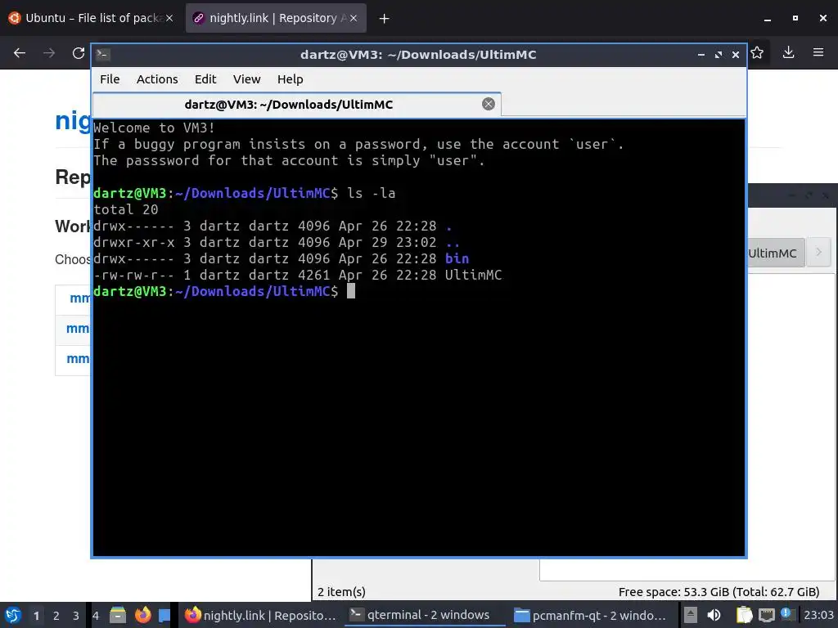This screenshot has height=628, width=838.
Task: Open the network monitor tray icon
Action: coord(766,615)
